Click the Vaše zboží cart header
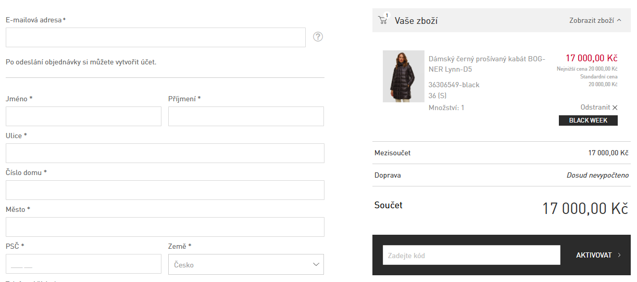This screenshot has width=637, height=282. coord(416,21)
